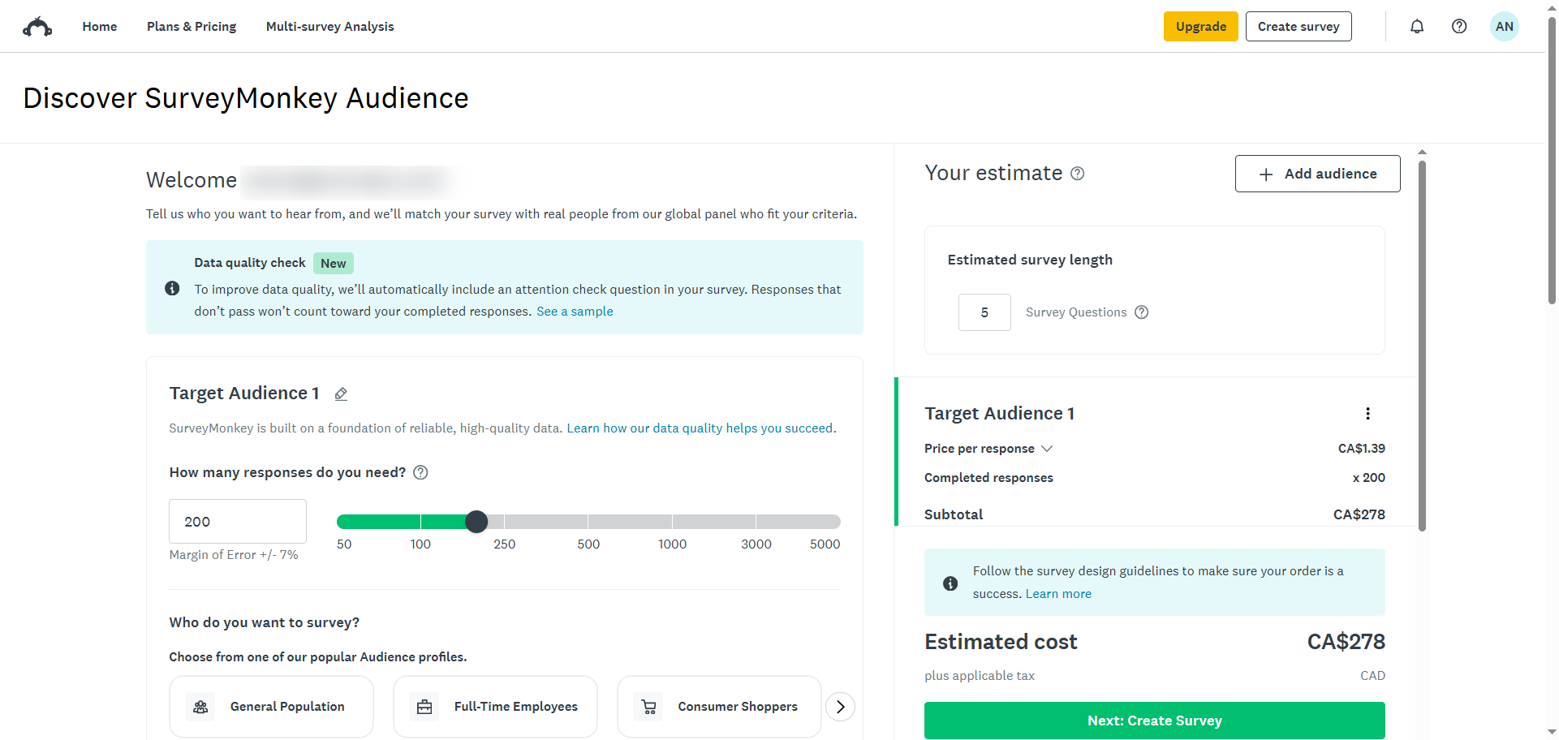Click the CA$1.39 price value
The width and height of the screenshot is (1559, 740).
click(1362, 449)
